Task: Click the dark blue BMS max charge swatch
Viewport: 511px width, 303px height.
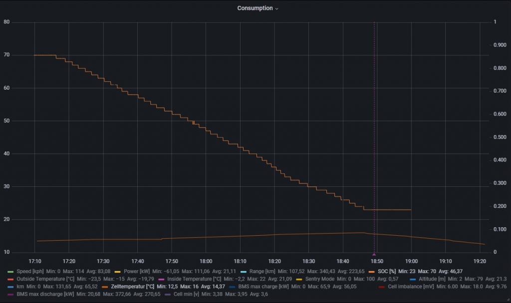Action: 232,287
